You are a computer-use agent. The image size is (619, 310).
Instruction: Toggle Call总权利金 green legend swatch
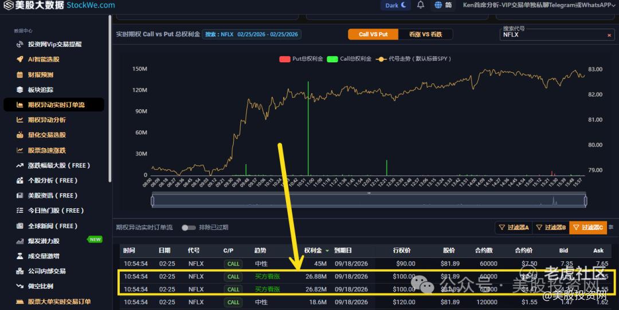pyautogui.click(x=332, y=59)
